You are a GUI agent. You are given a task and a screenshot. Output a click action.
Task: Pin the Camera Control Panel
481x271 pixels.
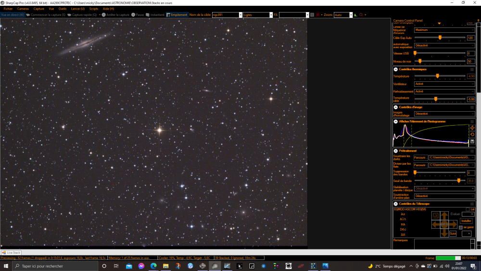478,21
